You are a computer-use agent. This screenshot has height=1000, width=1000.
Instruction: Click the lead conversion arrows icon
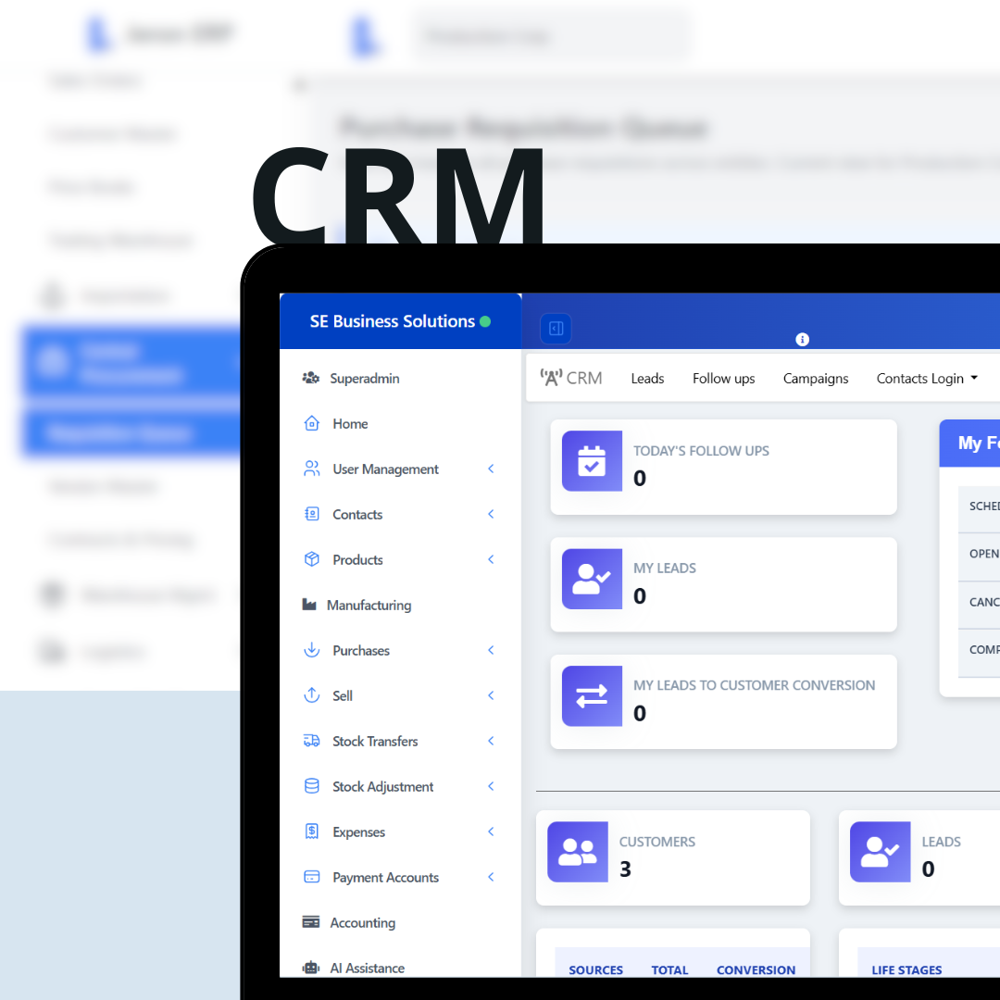point(592,696)
